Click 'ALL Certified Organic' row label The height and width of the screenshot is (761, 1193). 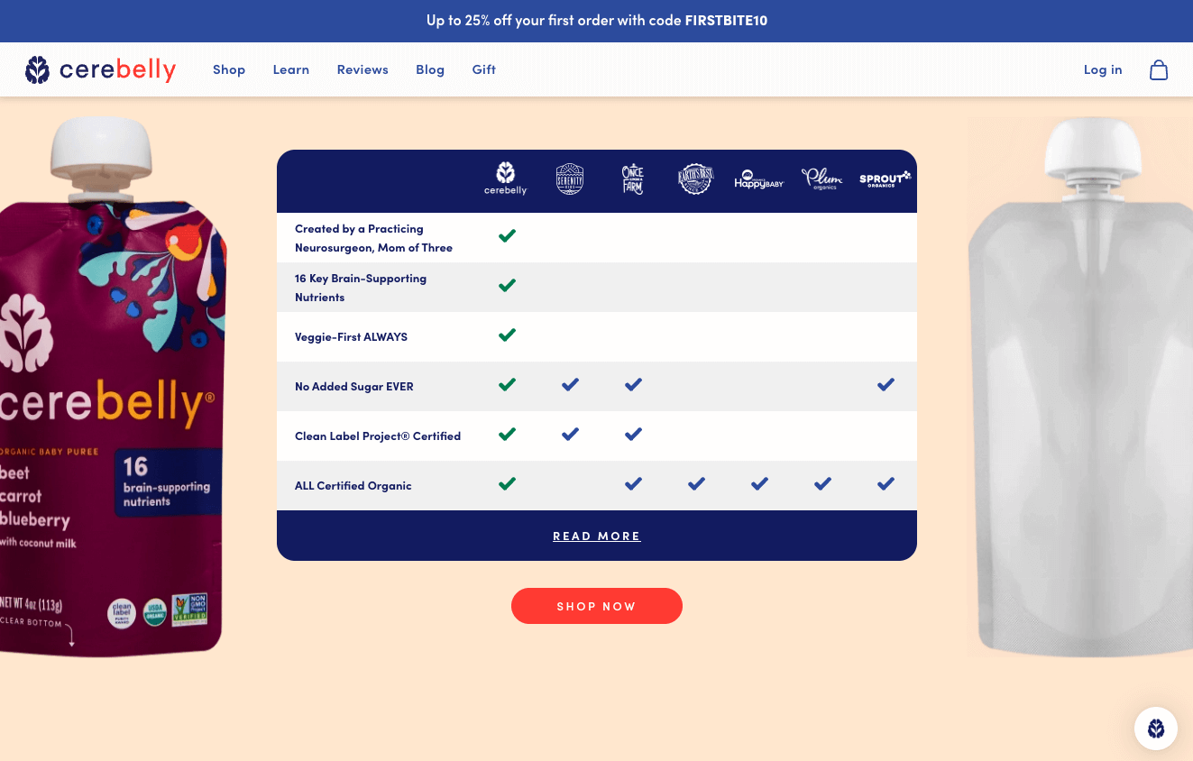[x=353, y=486]
